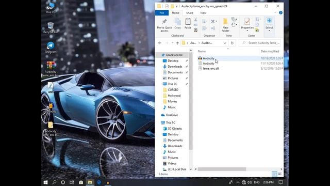Collapse the ribbon with the chevron
330x186 pixels.
coord(275,12)
